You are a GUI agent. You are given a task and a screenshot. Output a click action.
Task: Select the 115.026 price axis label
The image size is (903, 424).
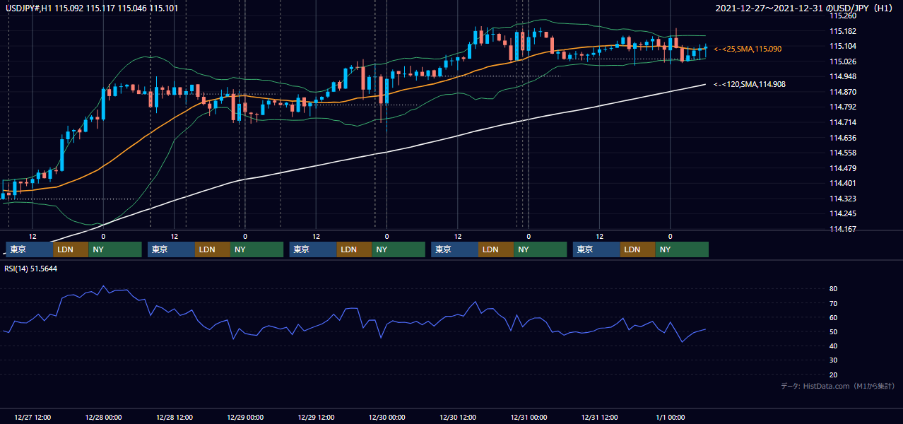(x=842, y=61)
